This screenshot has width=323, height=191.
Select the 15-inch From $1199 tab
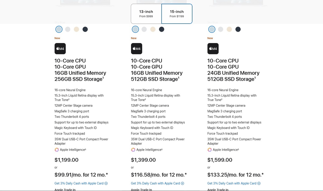177,14
